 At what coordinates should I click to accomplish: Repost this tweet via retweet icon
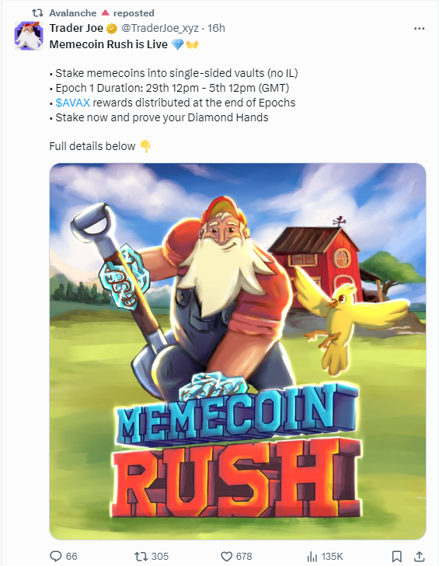pyautogui.click(x=140, y=556)
